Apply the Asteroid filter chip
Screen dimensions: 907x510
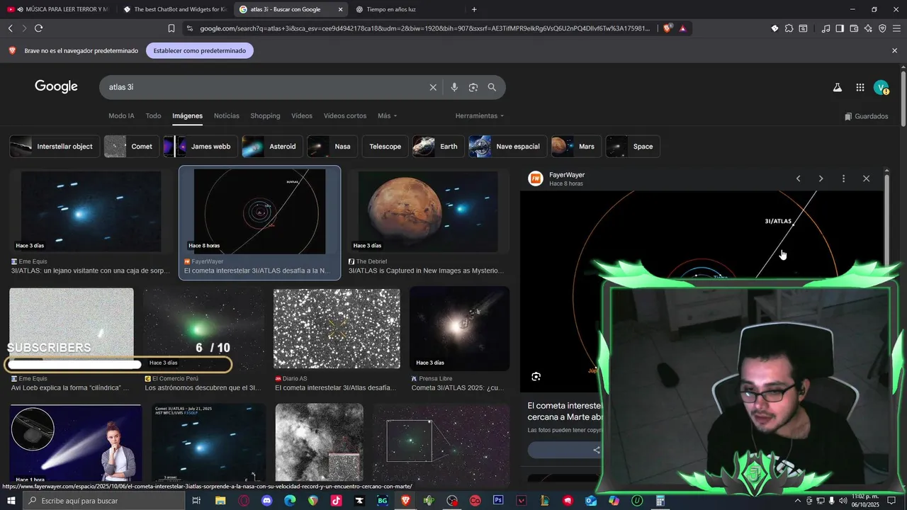click(x=272, y=147)
